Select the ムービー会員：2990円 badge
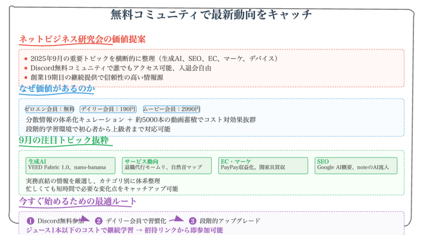This screenshot has width=423, height=235. [171, 109]
